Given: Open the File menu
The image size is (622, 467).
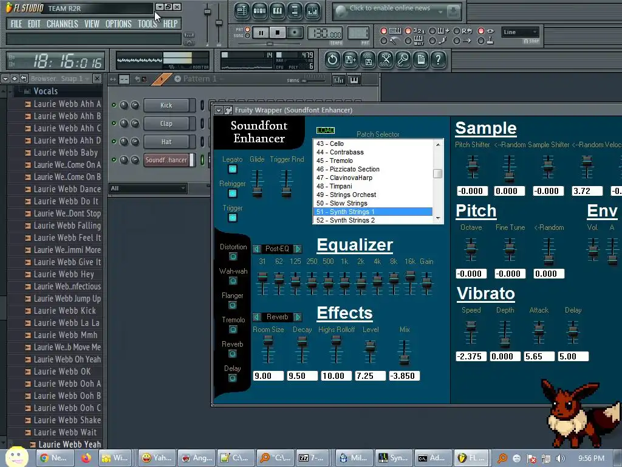Looking at the screenshot, I should tap(16, 24).
